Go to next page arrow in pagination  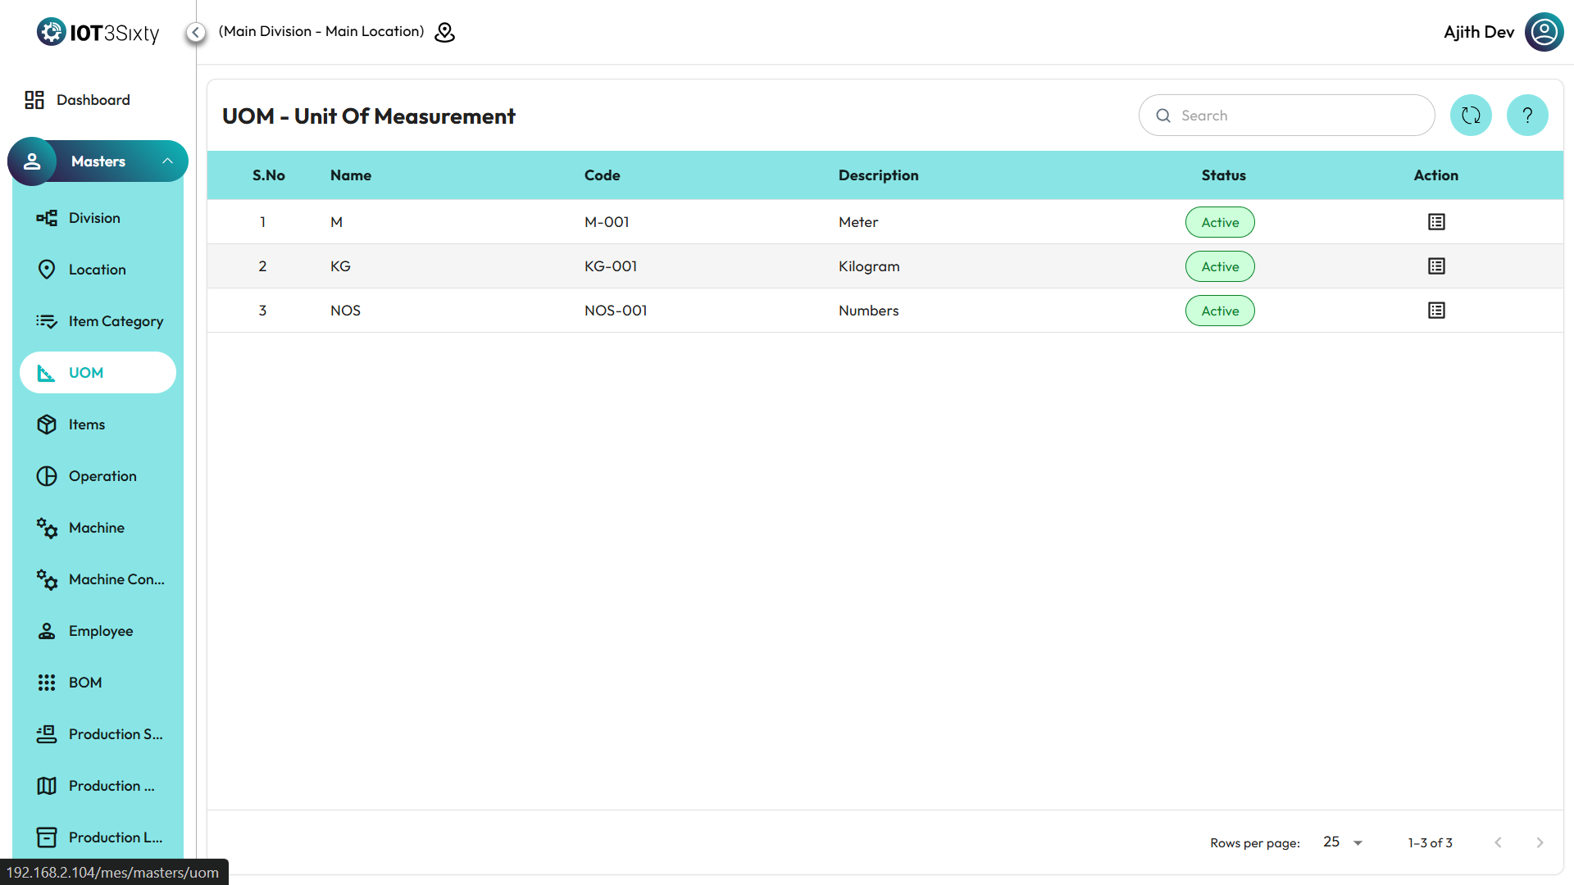point(1539,842)
